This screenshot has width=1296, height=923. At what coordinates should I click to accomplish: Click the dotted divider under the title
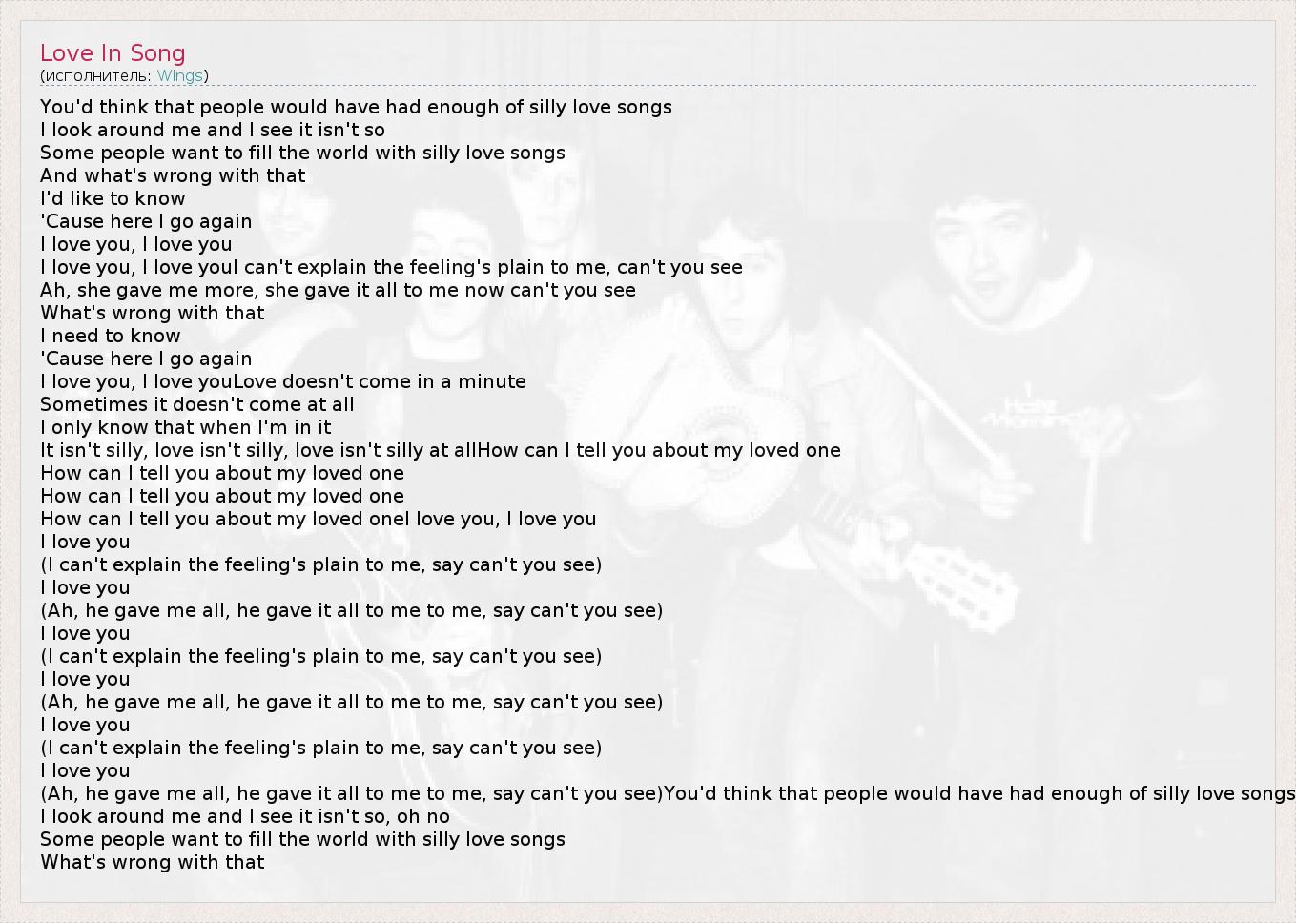(648, 86)
